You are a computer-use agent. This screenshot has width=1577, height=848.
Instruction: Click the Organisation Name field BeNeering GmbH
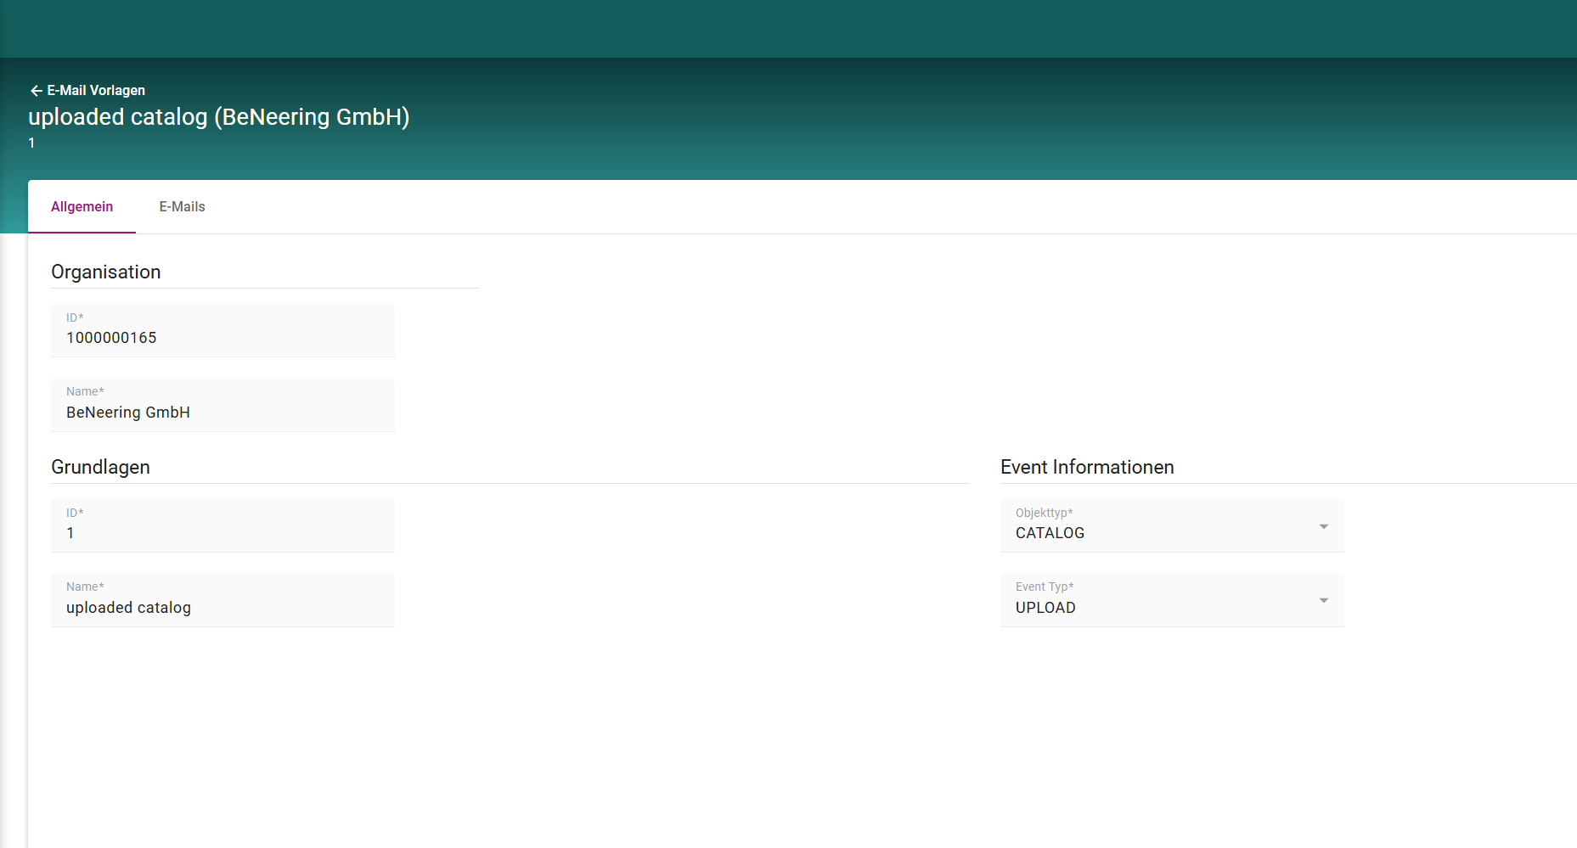pyautogui.click(x=222, y=405)
